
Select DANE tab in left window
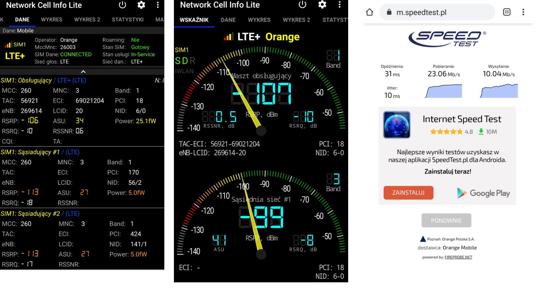[22, 20]
